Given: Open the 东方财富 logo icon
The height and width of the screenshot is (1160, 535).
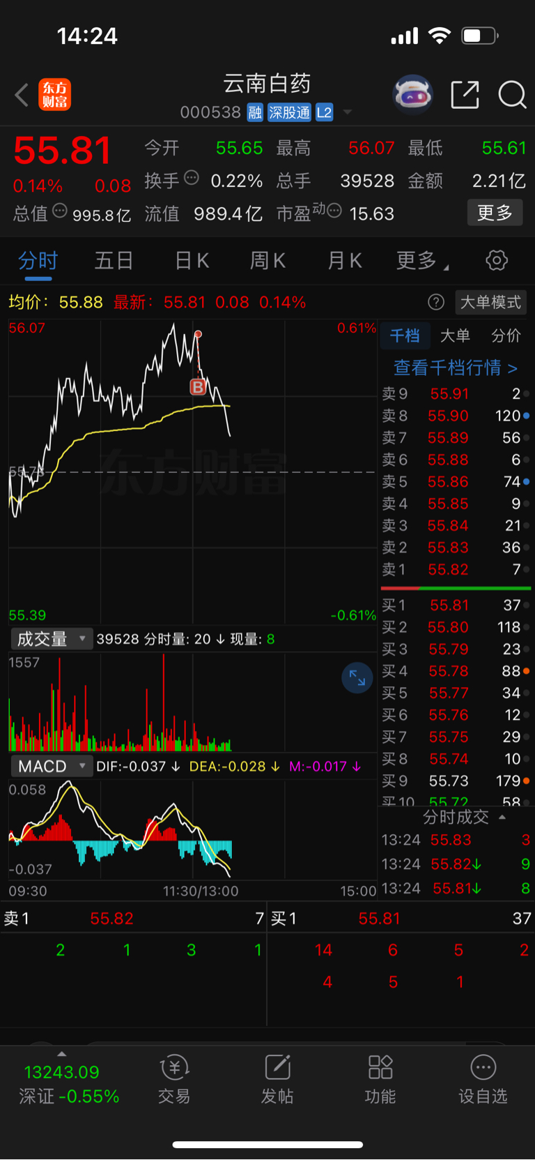Looking at the screenshot, I should click(x=54, y=95).
